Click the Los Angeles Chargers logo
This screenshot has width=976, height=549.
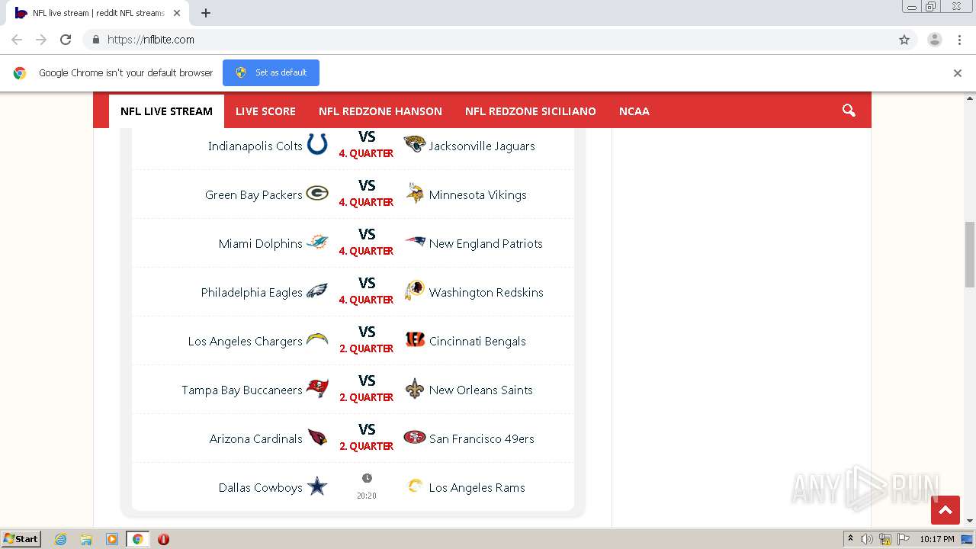coord(317,339)
